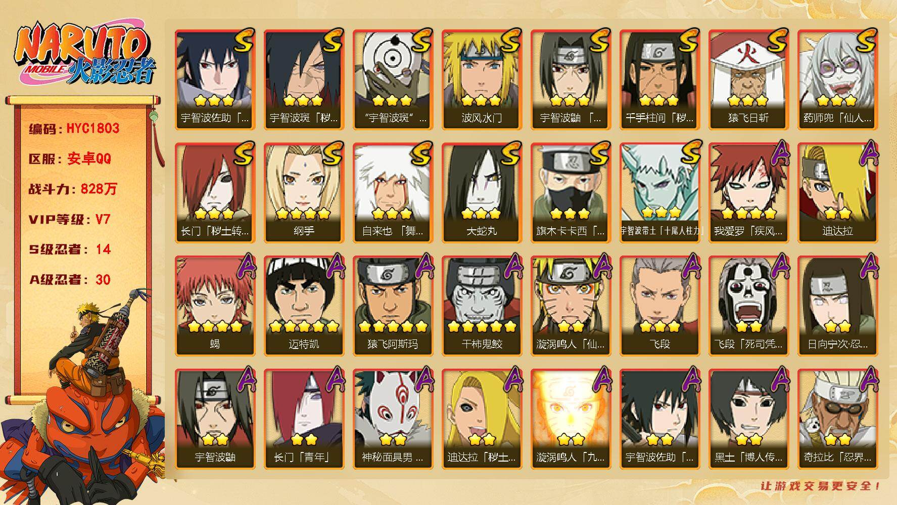Choose the 纲手 ninja card
This screenshot has width=897, height=505.
click(304, 193)
